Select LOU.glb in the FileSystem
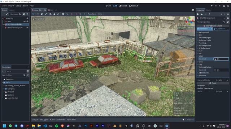 pyautogui.click(x=10, y=92)
